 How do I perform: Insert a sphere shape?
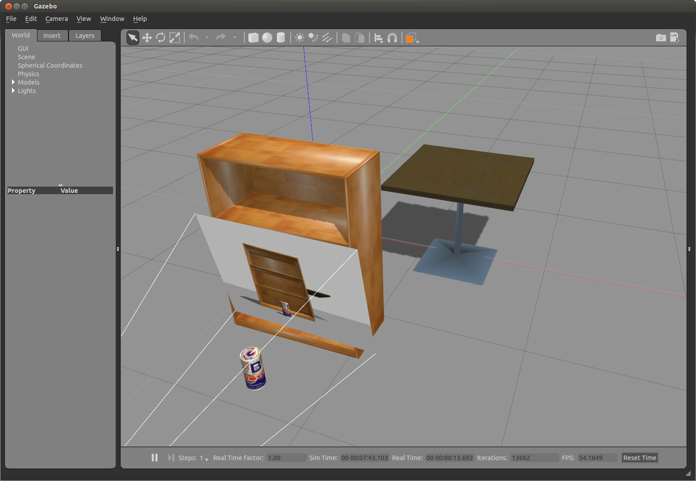pyautogui.click(x=267, y=38)
